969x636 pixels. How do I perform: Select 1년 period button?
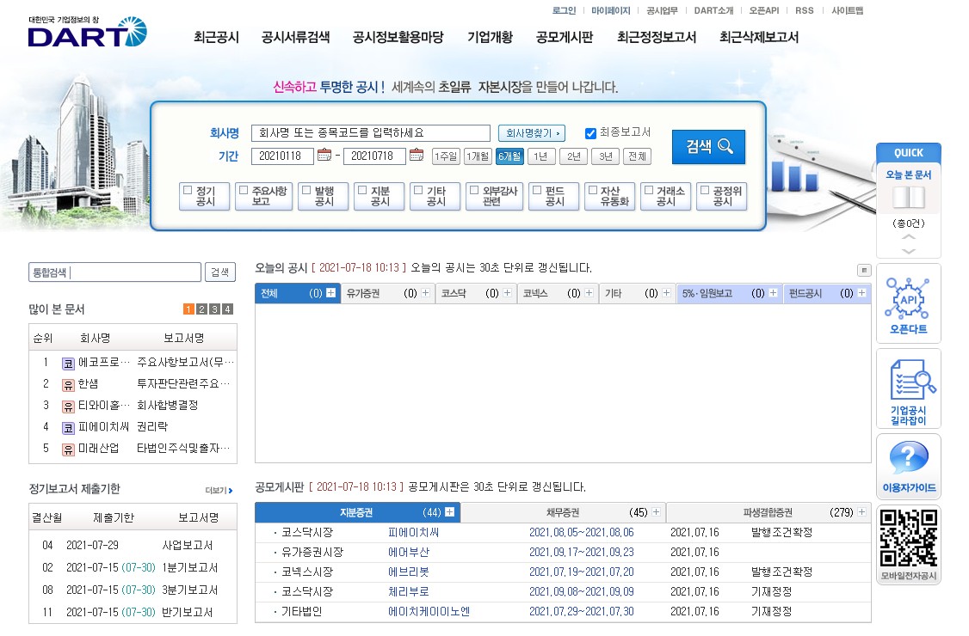(x=540, y=156)
